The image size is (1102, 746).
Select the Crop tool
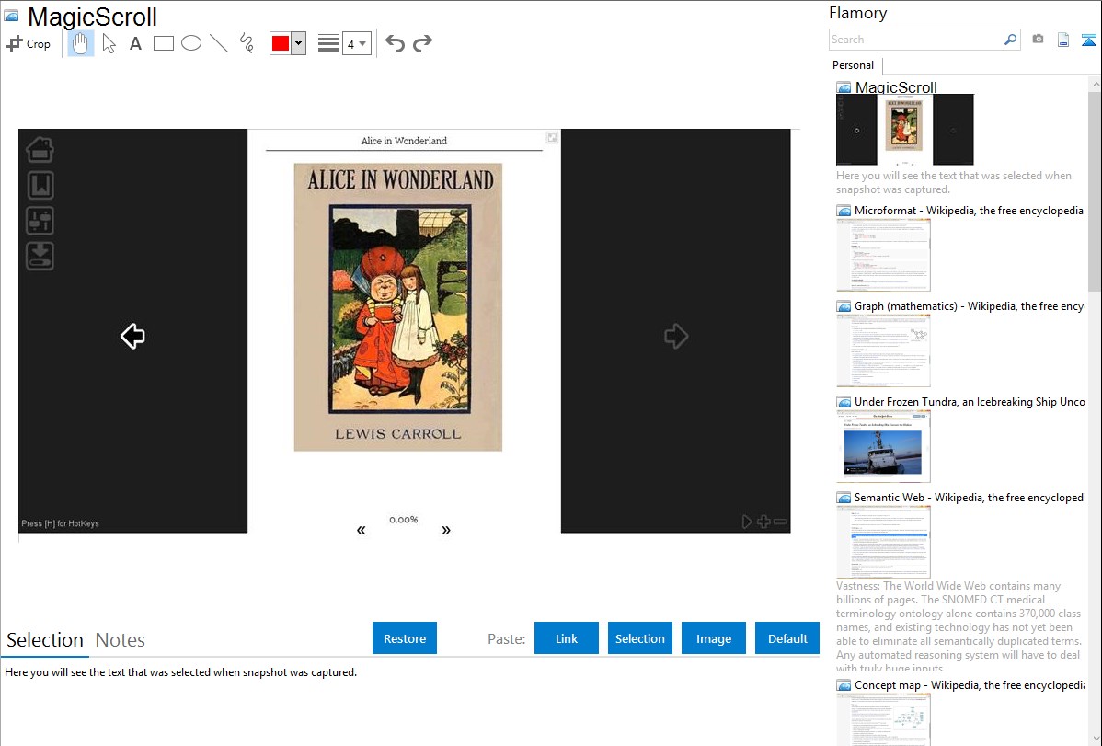pyautogui.click(x=29, y=43)
